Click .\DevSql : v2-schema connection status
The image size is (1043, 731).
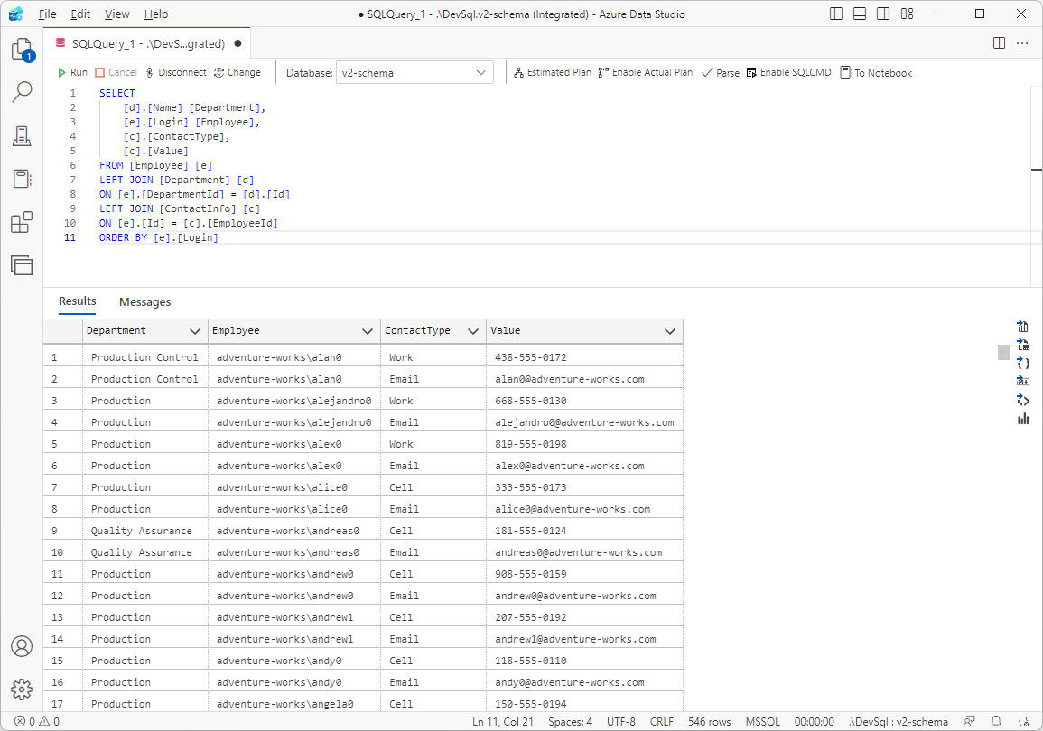[x=898, y=721]
